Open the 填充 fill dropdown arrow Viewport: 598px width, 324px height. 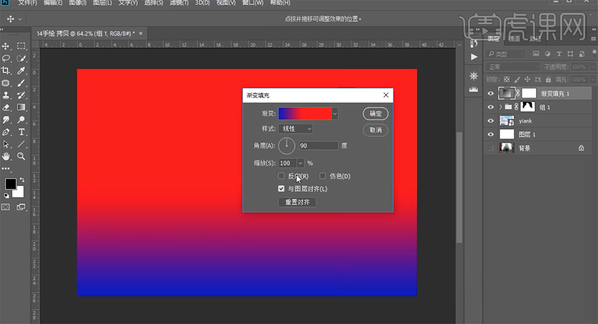(593, 79)
